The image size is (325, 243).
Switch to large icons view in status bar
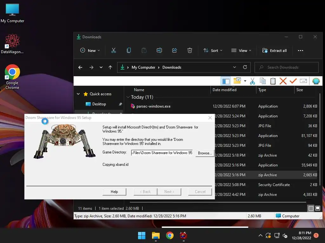[x=317, y=208]
